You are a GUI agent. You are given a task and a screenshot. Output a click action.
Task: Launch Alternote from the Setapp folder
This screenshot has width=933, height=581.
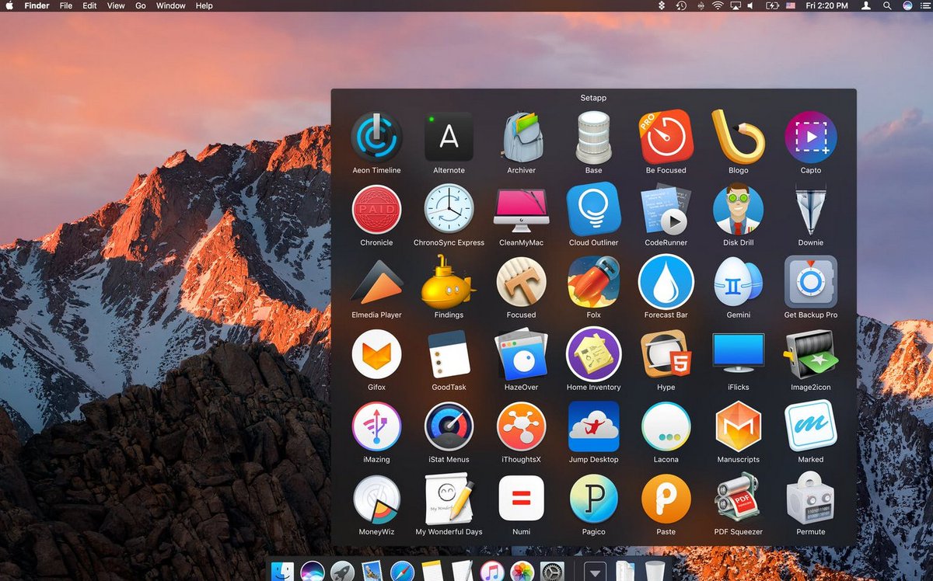(449, 136)
